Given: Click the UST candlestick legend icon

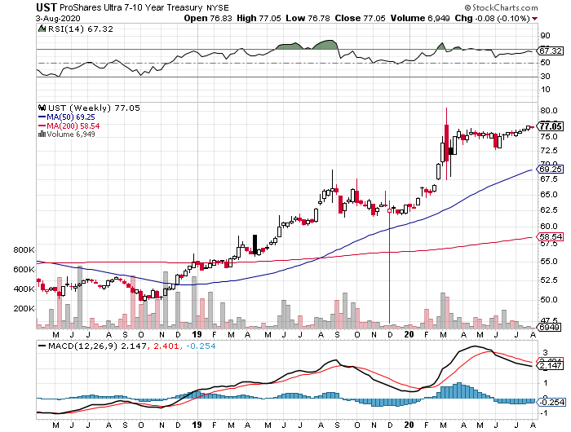Looking at the screenshot, I should click(x=42, y=108).
